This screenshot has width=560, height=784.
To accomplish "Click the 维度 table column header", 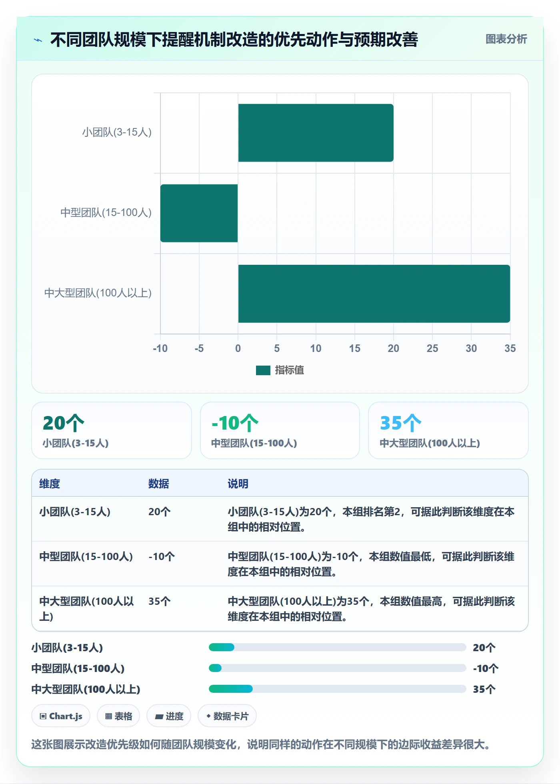I will [x=50, y=484].
